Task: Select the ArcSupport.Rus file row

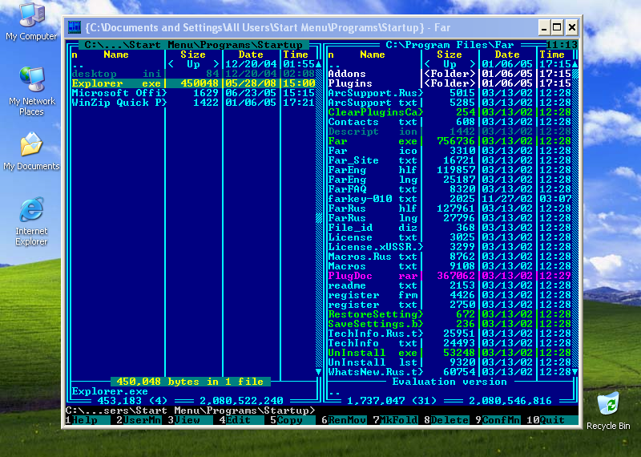Action: (x=450, y=93)
